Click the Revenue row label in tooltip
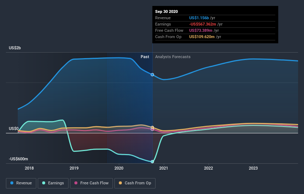 (x=163, y=18)
